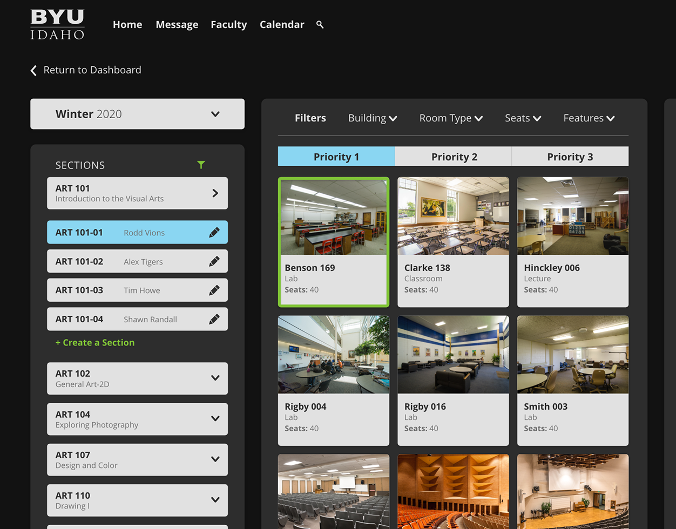
Task: Select the Rigby 004 room photo
Action: pos(334,355)
